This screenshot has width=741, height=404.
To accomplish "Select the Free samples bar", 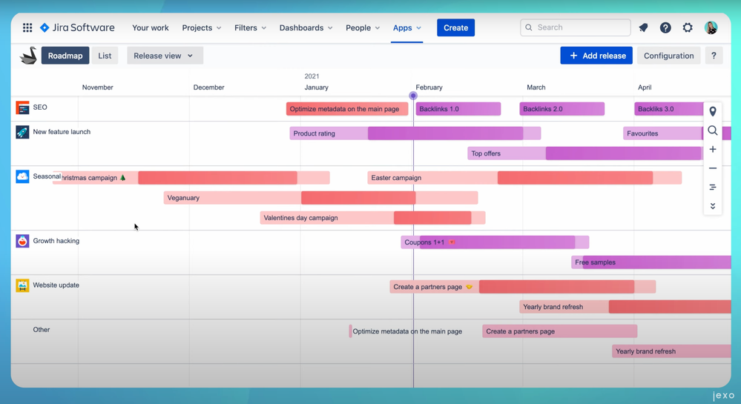I will [x=651, y=262].
